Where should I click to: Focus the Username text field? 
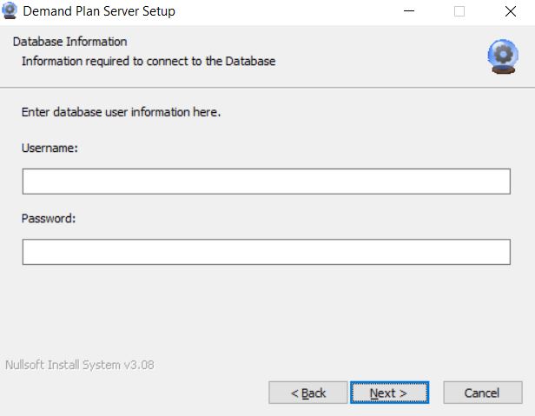266,182
